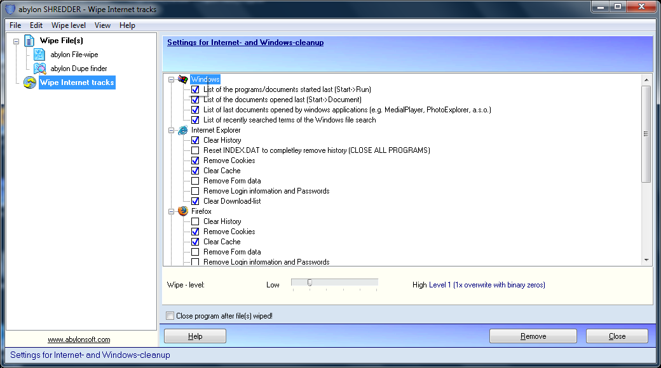Click 'Level 1 (1x overwrite with binary zeros)' text
This screenshot has width=661, height=368.
487,285
